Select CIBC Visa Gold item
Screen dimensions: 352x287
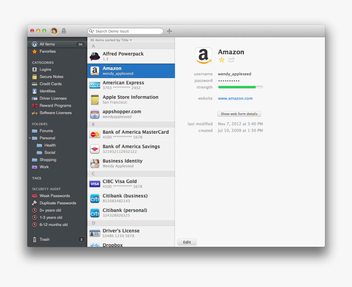(131, 184)
